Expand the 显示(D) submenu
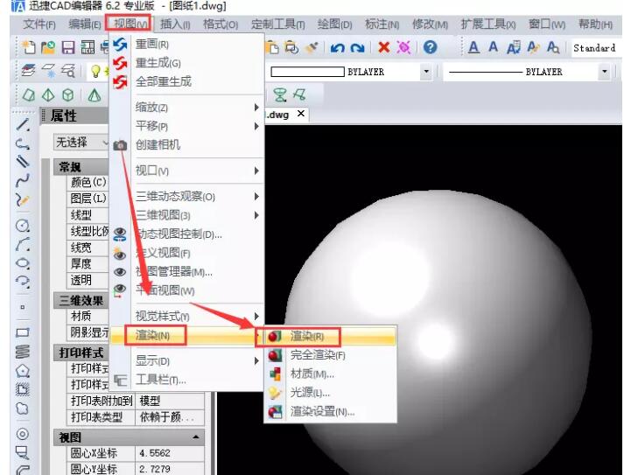This screenshot has width=624, height=475. click(x=186, y=360)
